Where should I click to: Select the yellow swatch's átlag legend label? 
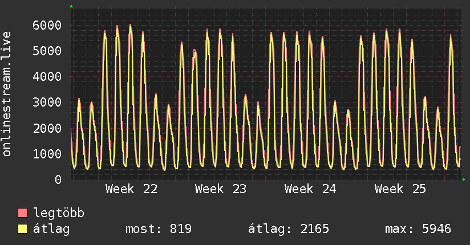pyautogui.click(x=51, y=229)
